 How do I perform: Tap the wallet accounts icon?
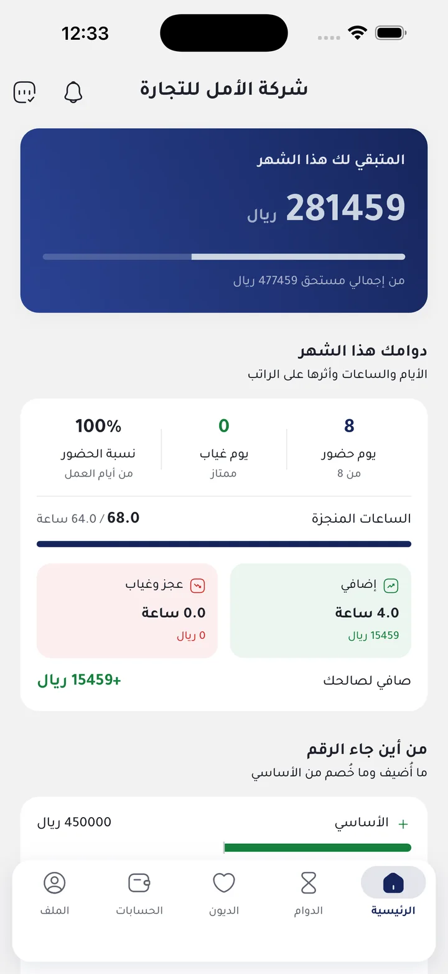click(x=139, y=882)
